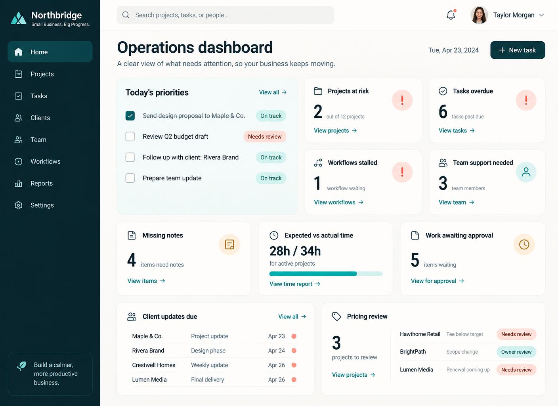
Task: Click the Team support needed person icon
Action: (526, 172)
